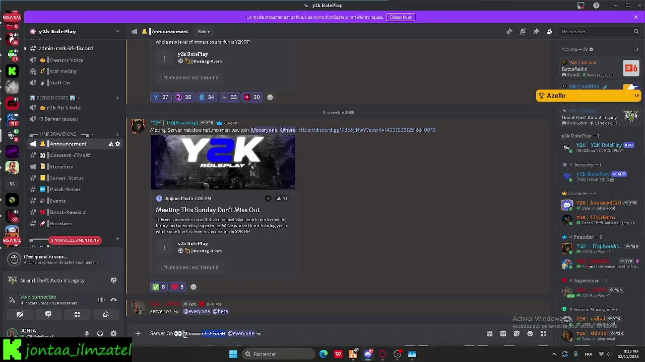The height and width of the screenshot is (362, 645).
Task: Open Boost-Reward channel
Action: pos(68,212)
